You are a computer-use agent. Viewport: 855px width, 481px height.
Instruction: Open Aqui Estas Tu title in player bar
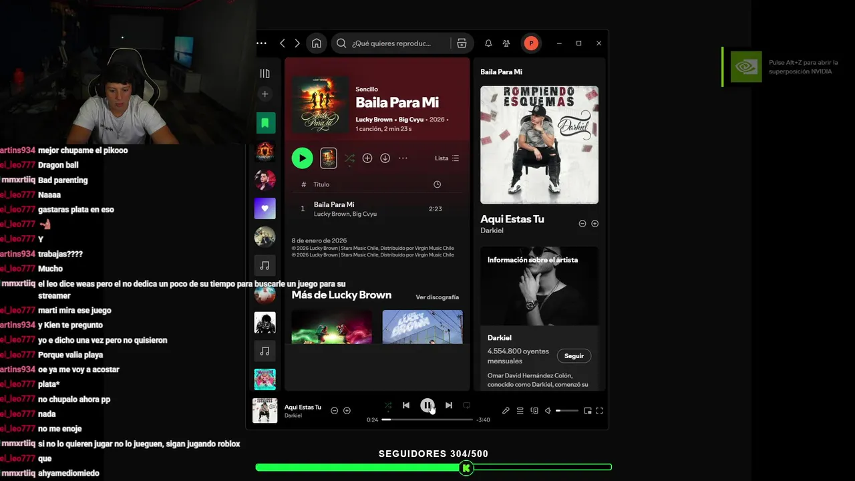coord(303,407)
